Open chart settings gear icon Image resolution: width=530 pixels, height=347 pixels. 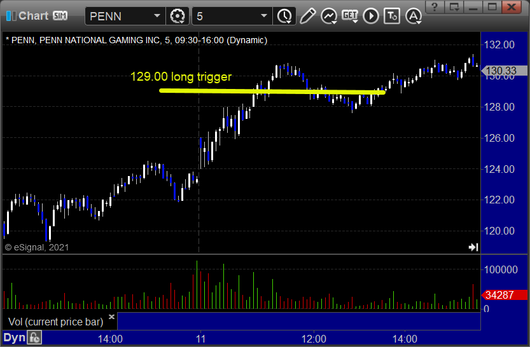click(x=178, y=16)
